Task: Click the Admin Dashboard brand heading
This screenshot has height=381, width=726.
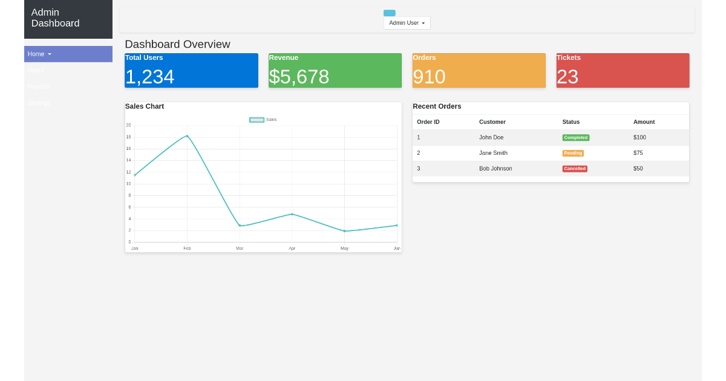Action: (55, 18)
